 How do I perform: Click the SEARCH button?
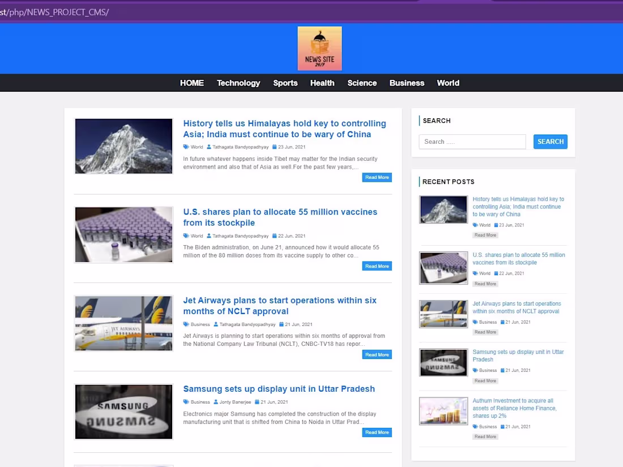click(x=550, y=142)
